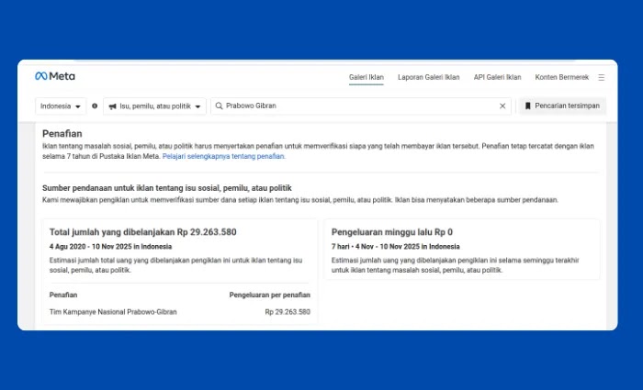Click the Pencarian tersimpan button
This screenshot has height=390, width=643.
[562, 106]
